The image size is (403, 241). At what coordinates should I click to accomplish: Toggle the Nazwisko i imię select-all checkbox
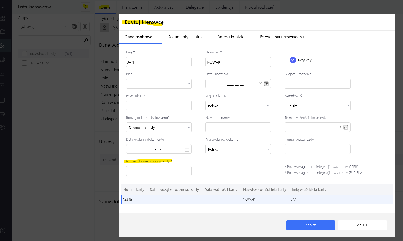pos(24,54)
